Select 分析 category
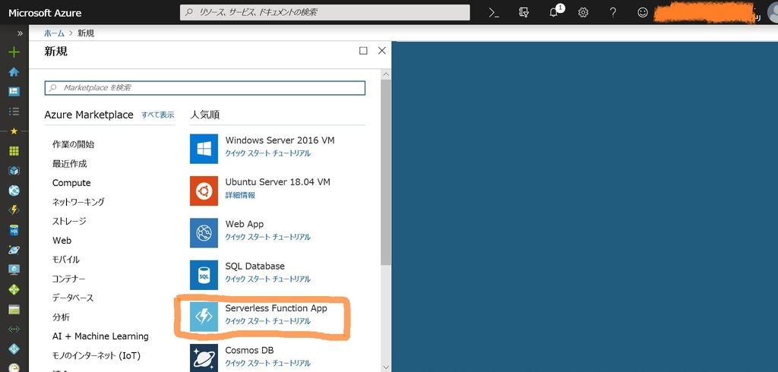The width and height of the screenshot is (778, 372). (61, 317)
